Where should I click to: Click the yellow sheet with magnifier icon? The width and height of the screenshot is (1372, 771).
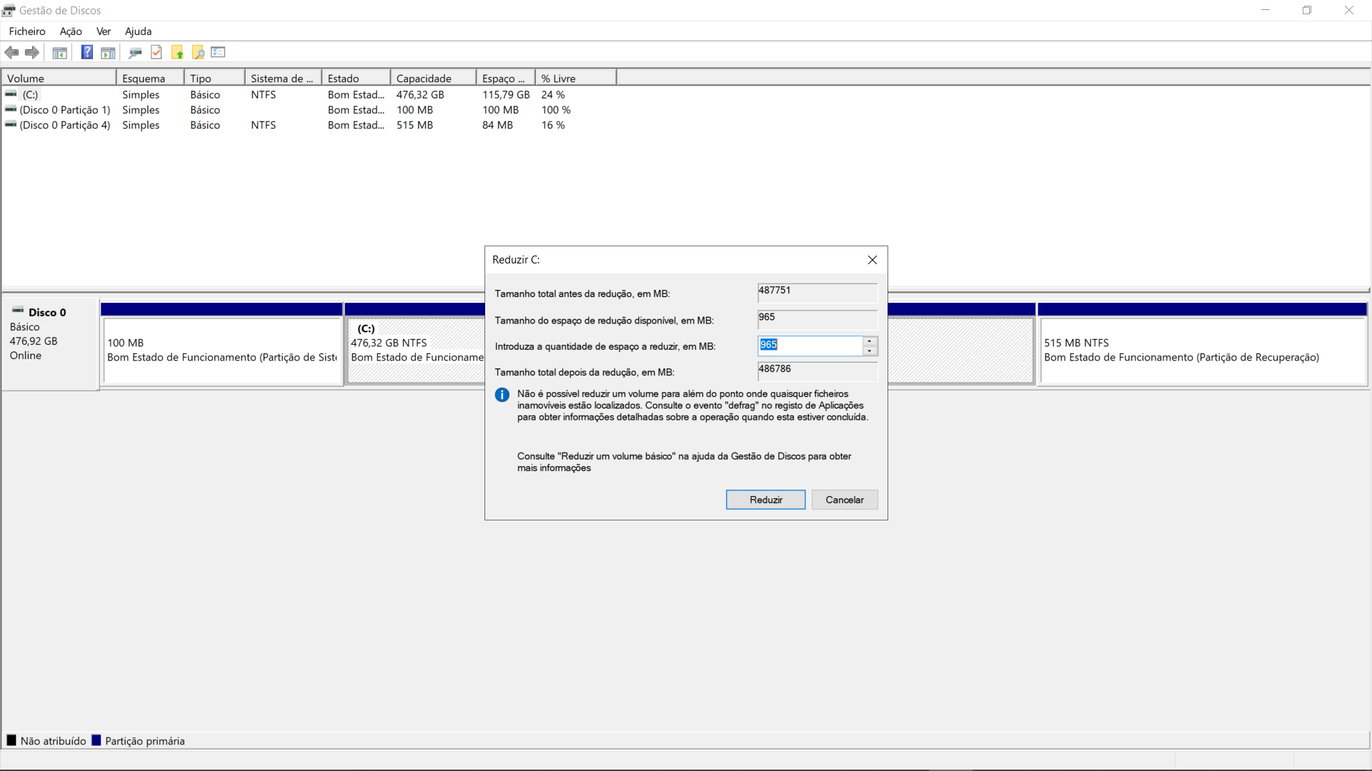pyautogui.click(x=198, y=52)
